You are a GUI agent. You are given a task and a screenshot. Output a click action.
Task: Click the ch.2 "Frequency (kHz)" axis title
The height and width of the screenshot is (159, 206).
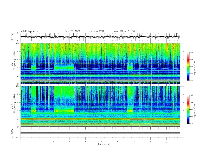[15, 103]
